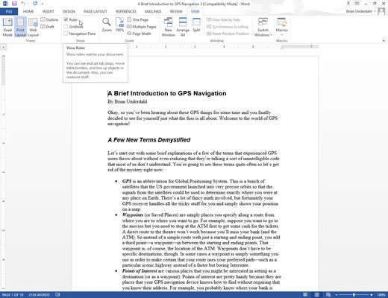The image size is (388, 298).
Task: Select Print Layout in status bar
Action: pyautogui.click(x=316, y=295)
